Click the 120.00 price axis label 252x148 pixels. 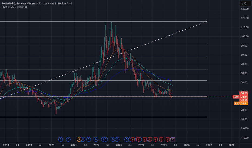(245, 18)
